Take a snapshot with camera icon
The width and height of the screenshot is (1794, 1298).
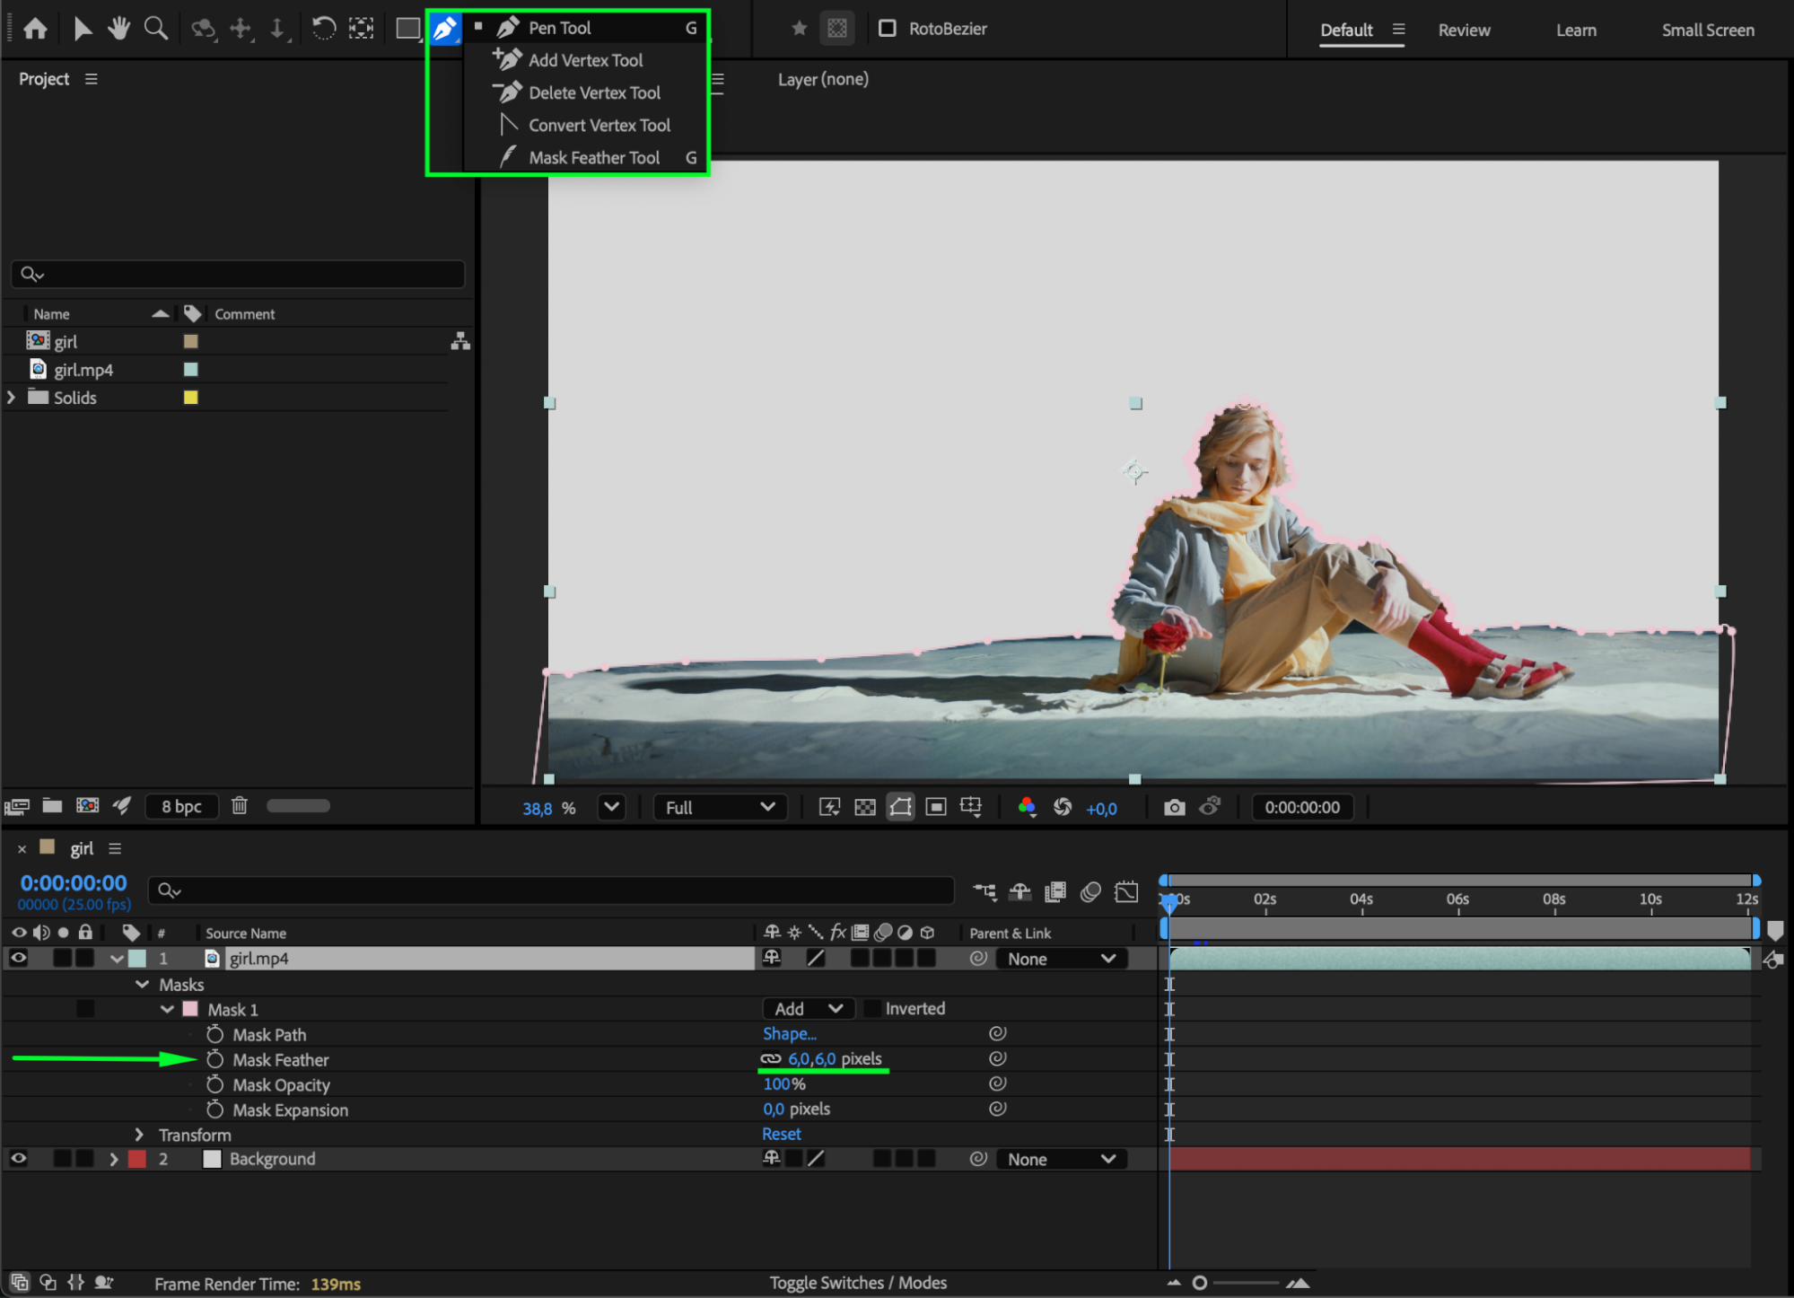[1174, 808]
